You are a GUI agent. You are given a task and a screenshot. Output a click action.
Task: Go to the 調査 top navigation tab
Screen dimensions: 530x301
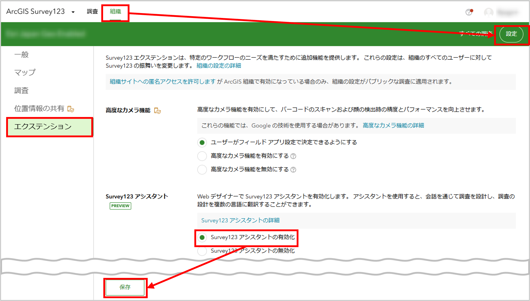pos(92,12)
